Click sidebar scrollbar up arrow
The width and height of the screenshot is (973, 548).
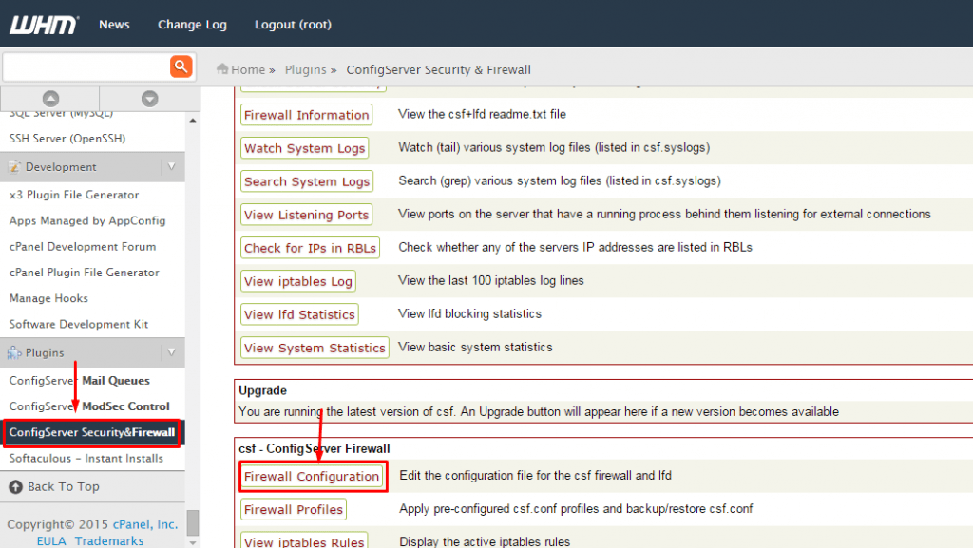(193, 121)
